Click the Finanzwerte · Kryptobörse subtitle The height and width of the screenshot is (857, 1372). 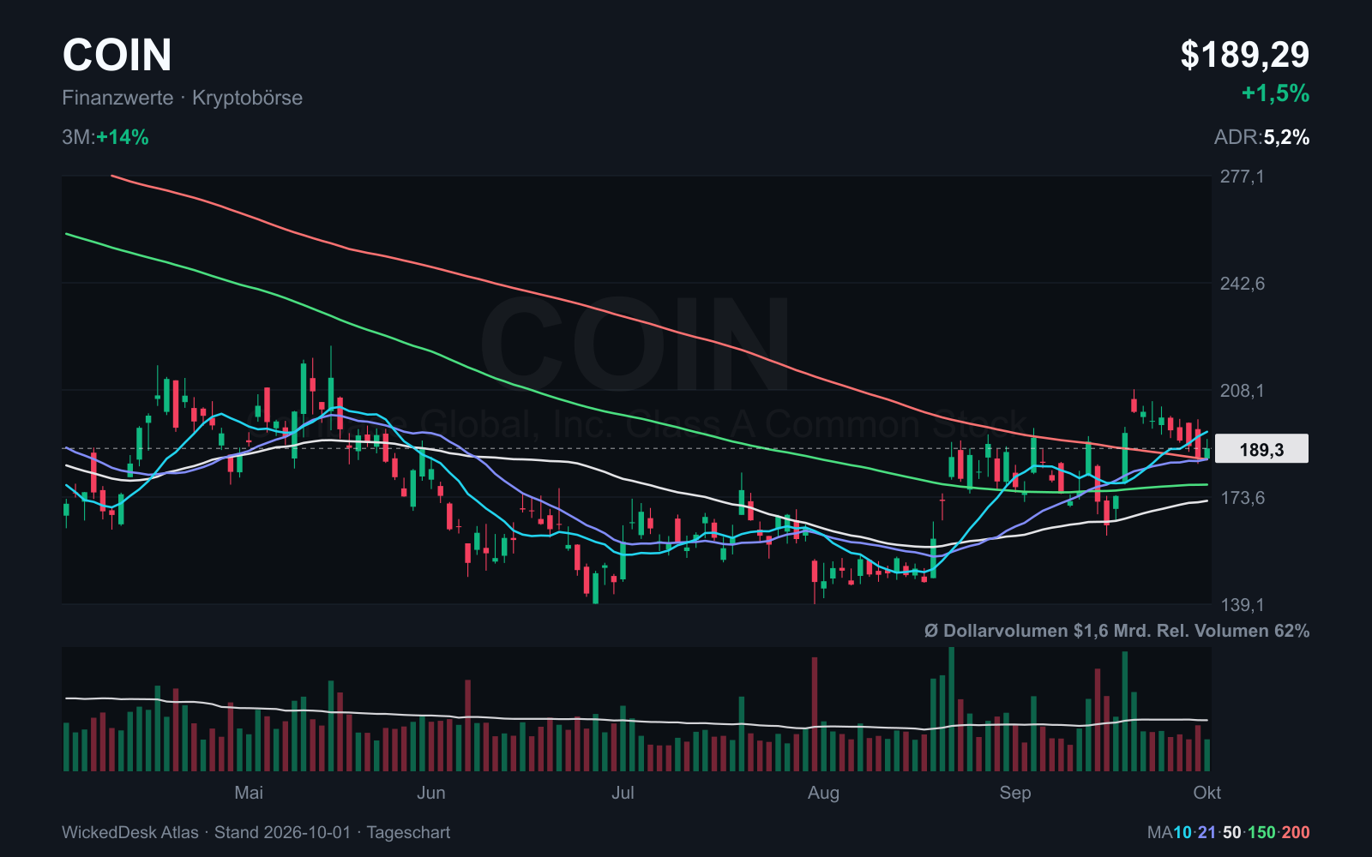point(182,98)
